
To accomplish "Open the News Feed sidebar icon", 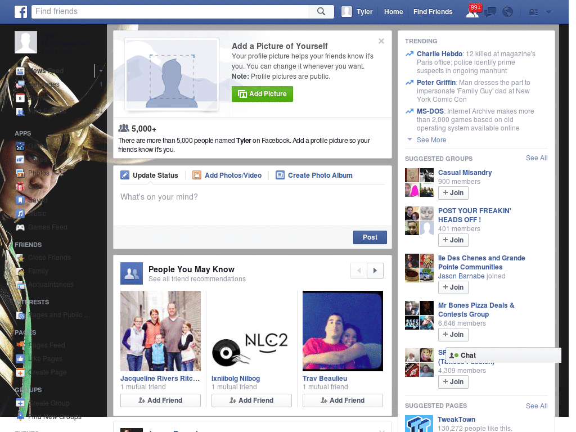I will point(20,71).
